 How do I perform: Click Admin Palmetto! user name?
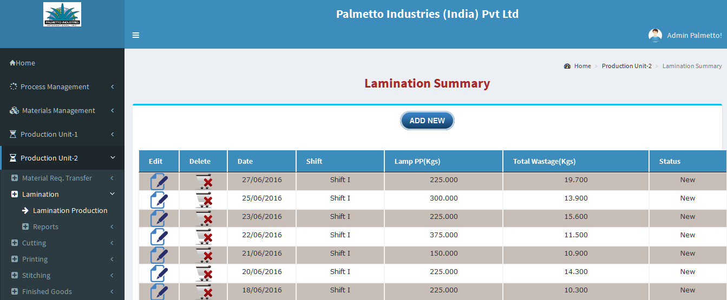click(695, 35)
